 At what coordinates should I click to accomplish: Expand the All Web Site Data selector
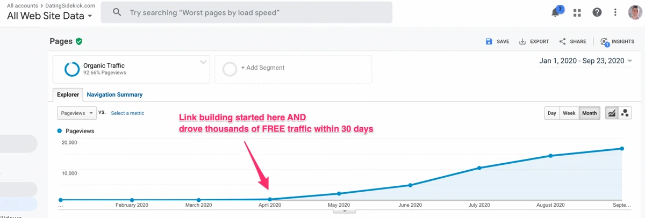(49, 16)
